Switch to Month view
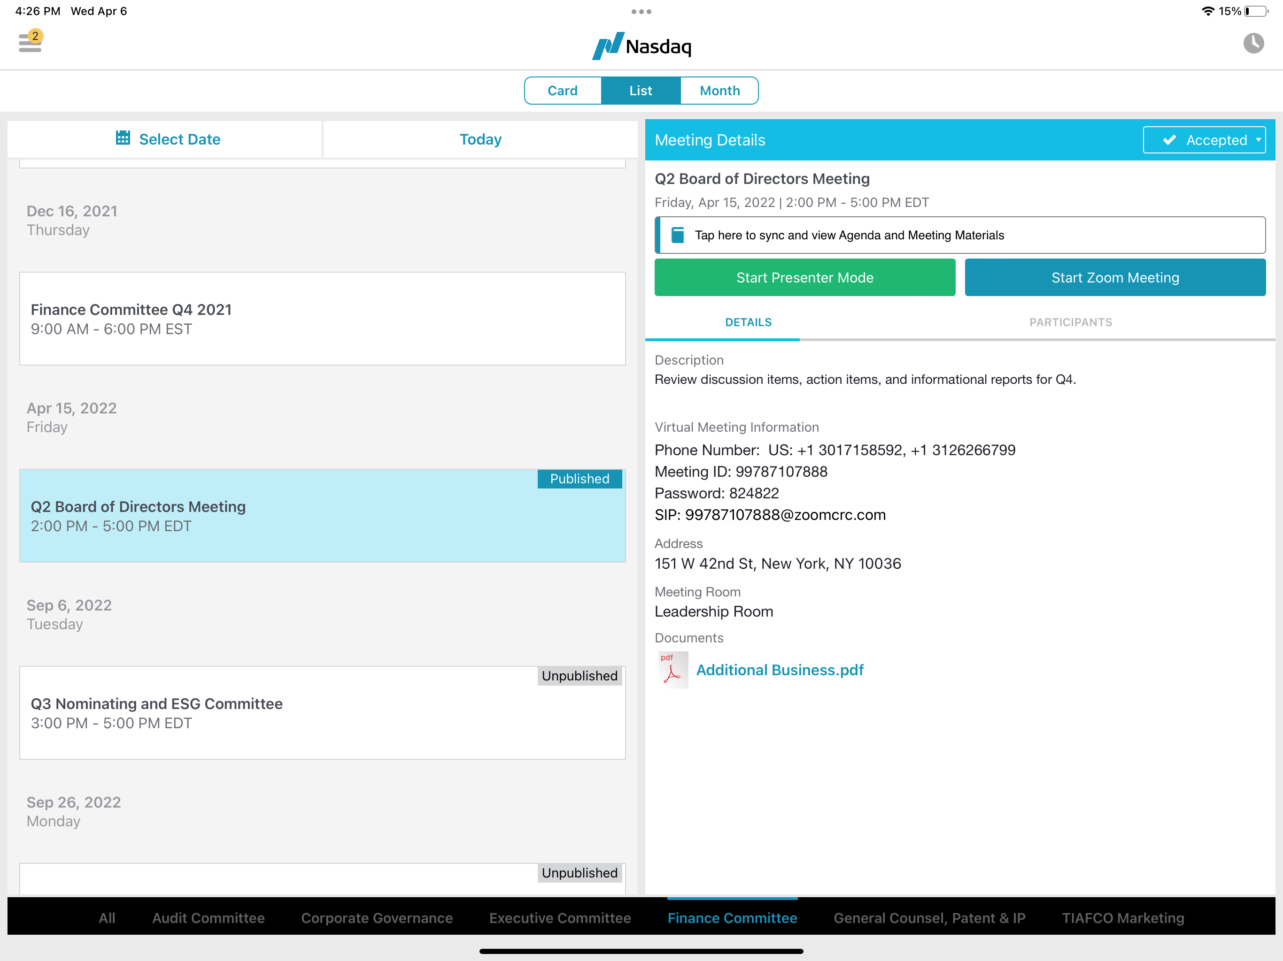Screen dimensions: 1283x961 click(719, 91)
